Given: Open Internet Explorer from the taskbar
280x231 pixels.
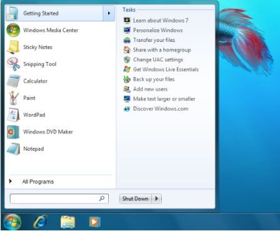Looking at the screenshot, I should [40, 222].
